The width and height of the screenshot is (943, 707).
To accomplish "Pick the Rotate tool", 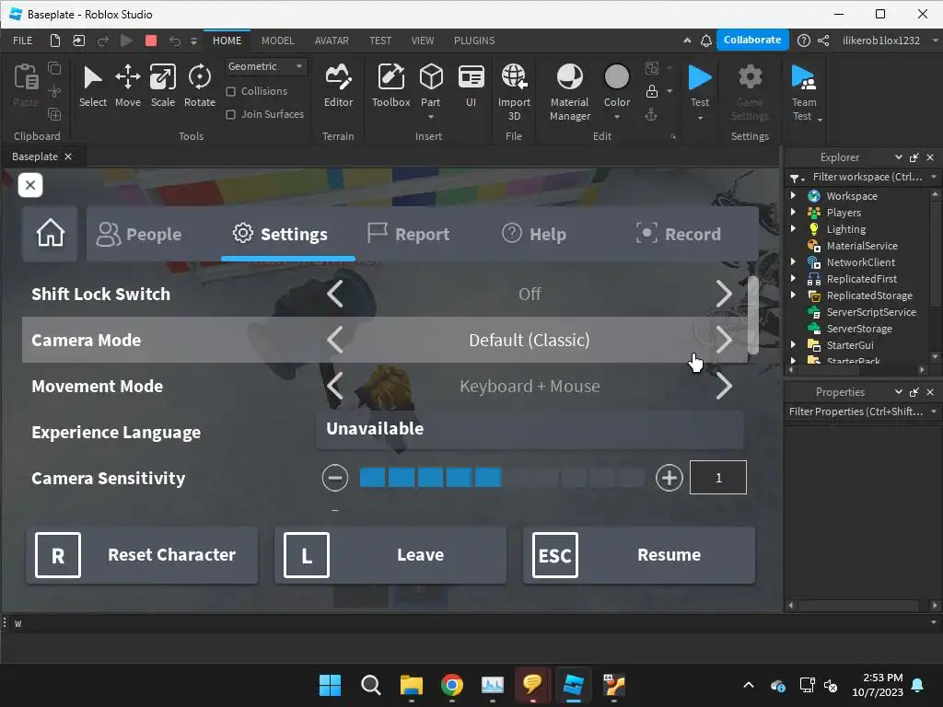I will point(200,86).
